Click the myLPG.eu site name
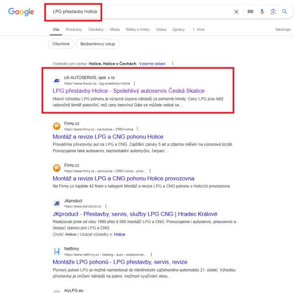Screen dimensions: 294x293 (x=73, y=291)
